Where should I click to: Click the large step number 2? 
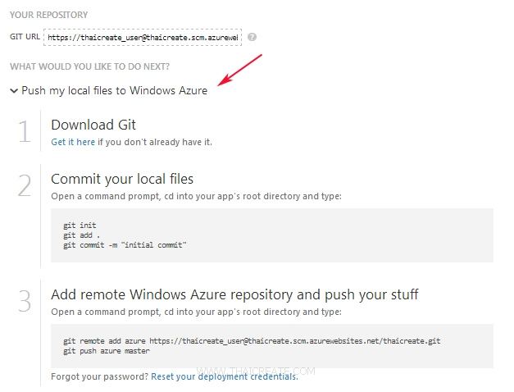click(x=25, y=185)
